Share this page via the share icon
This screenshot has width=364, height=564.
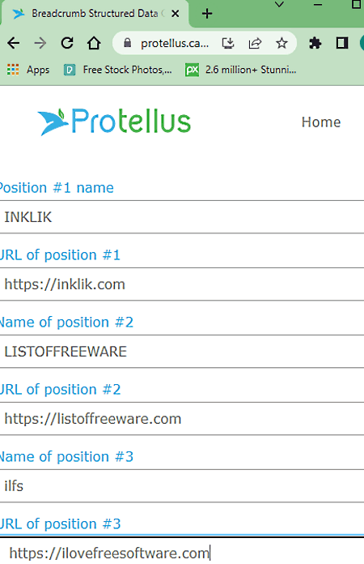[255, 44]
